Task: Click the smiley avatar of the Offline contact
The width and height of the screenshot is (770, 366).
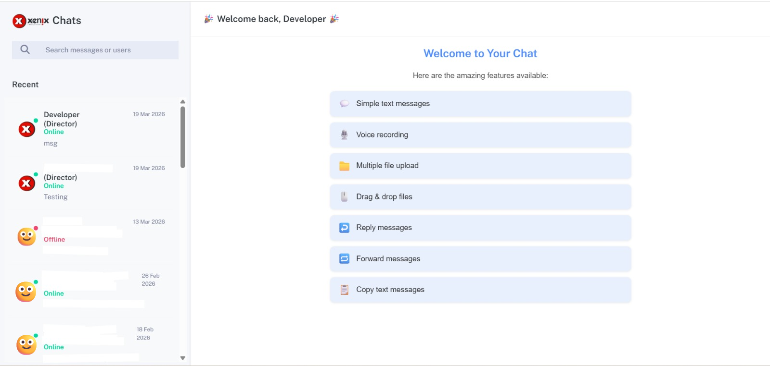Action: point(27,237)
